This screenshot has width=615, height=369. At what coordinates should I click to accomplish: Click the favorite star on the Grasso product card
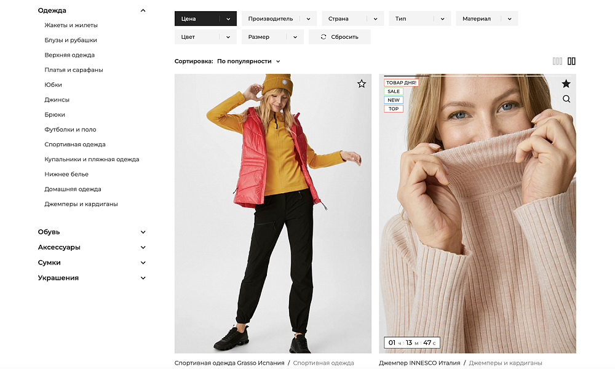[x=362, y=84]
